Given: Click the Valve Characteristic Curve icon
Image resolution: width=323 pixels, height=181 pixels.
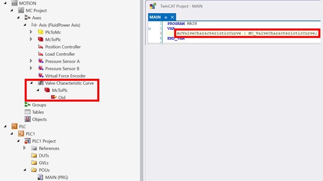Looking at the screenshot, I should (x=40, y=83).
